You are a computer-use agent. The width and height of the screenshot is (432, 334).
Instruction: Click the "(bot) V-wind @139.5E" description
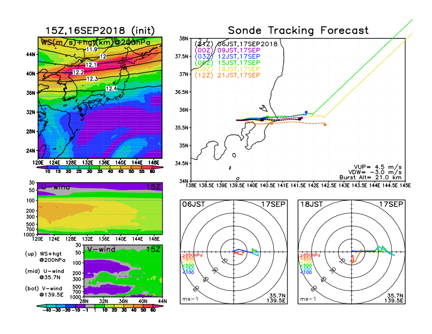(44, 291)
